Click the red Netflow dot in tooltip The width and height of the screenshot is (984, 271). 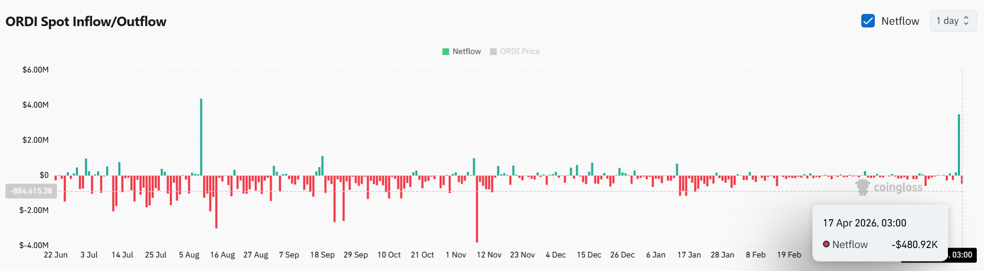[x=826, y=244]
